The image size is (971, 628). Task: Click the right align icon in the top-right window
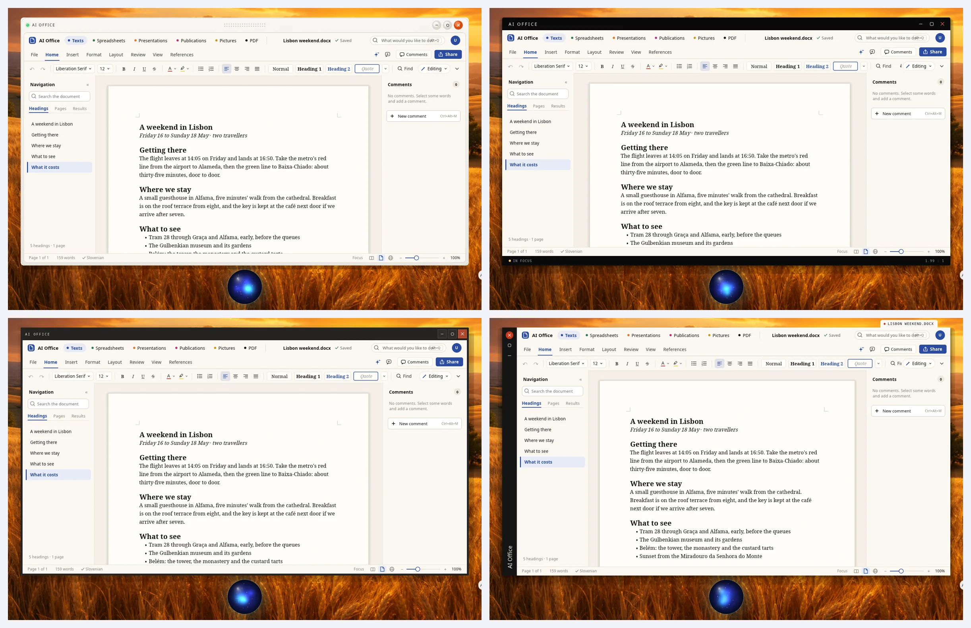(725, 66)
